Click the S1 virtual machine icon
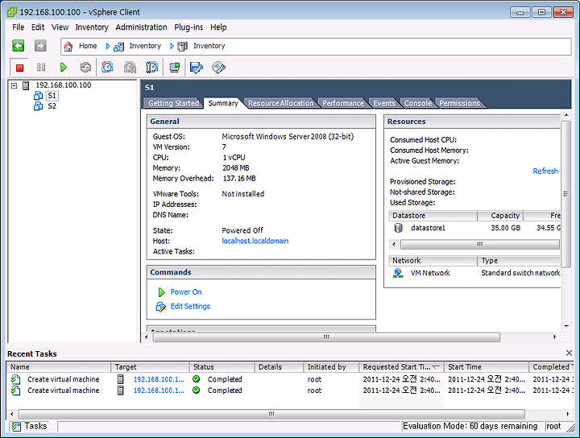 pos(38,96)
